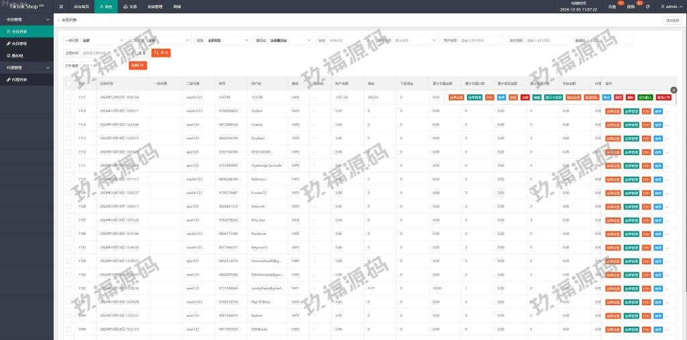The image size is (687, 340).
Task: Switch to the 交易 top navigation tab
Action: 131,6
